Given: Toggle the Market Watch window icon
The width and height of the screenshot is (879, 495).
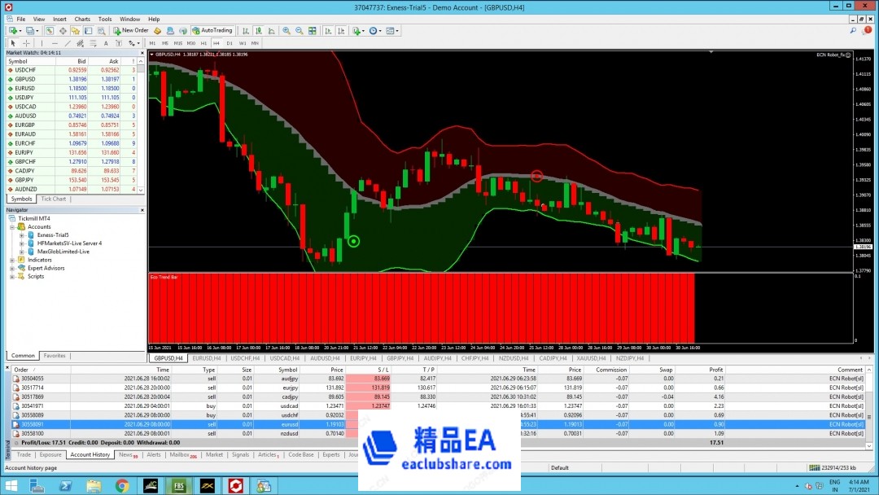Looking at the screenshot, I should (50, 31).
